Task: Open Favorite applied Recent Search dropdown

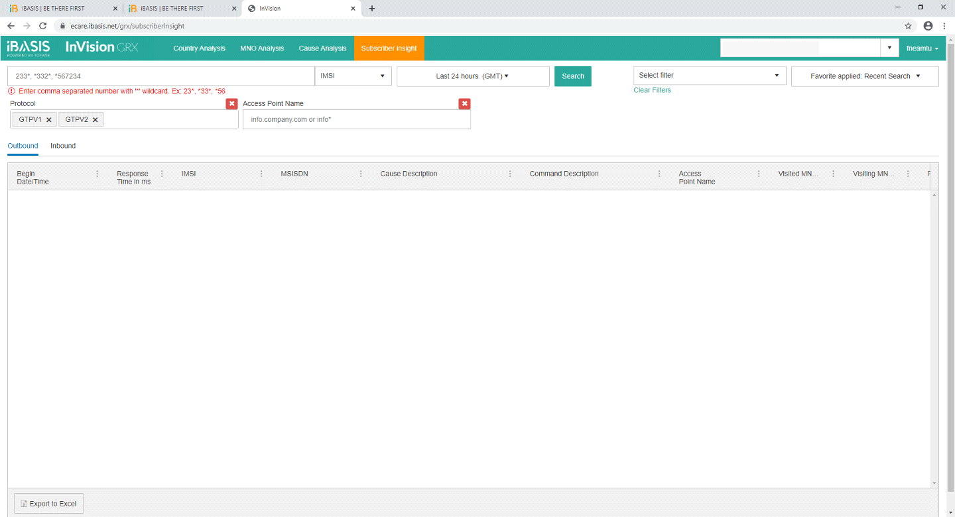Action: point(865,76)
